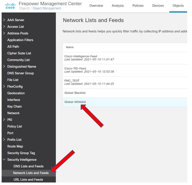
Task: Select the Global-Whitelist row
Action: tap(125, 102)
